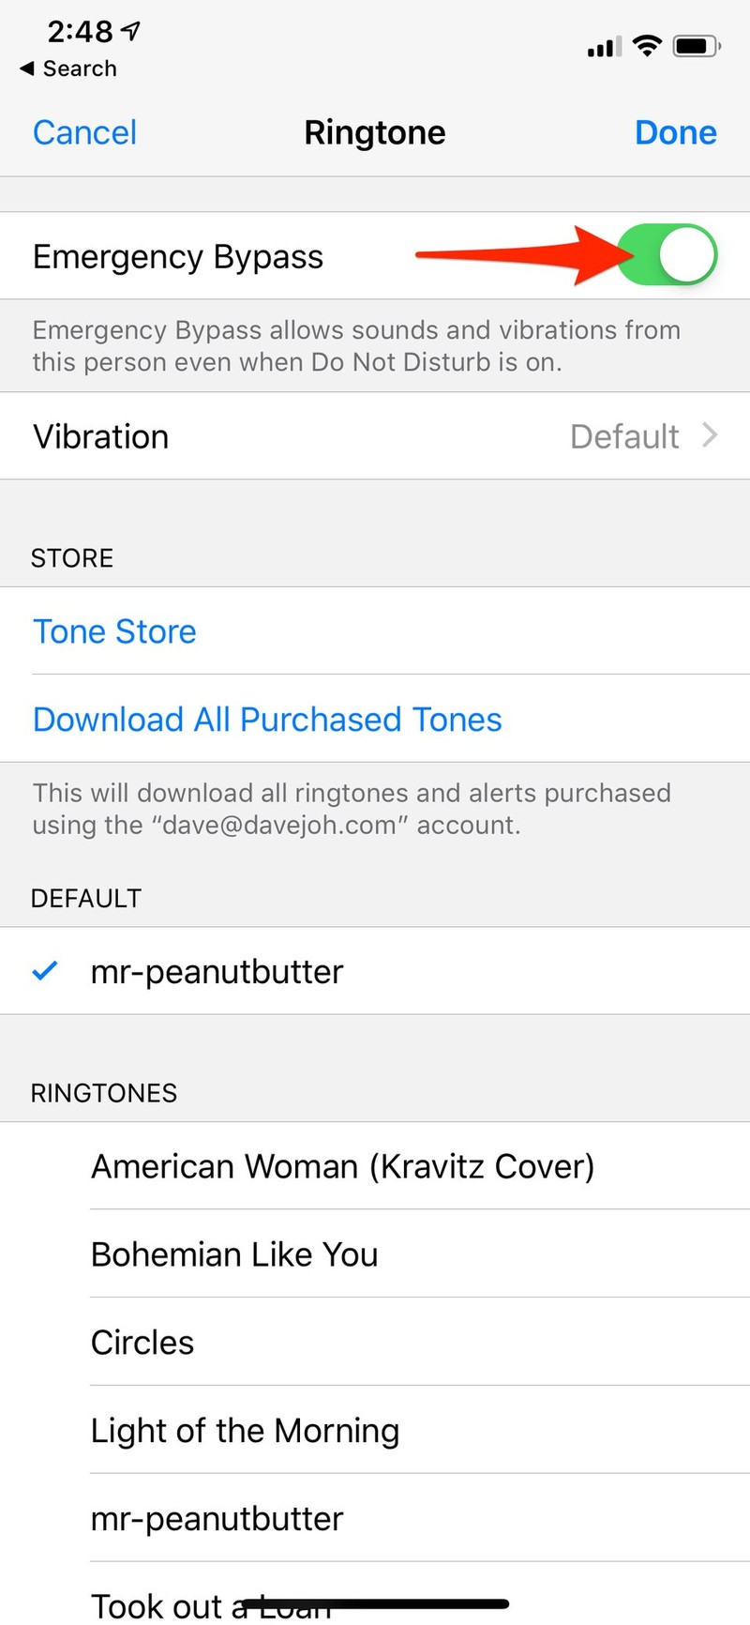
Task: Choose American Woman (Kravitz Cover) ringtone
Action: point(342,1166)
